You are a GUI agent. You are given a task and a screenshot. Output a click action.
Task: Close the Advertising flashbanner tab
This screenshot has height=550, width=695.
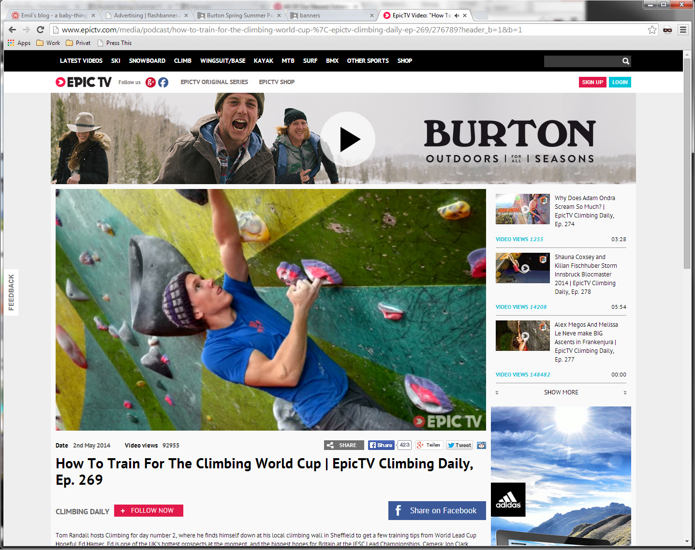click(x=186, y=15)
